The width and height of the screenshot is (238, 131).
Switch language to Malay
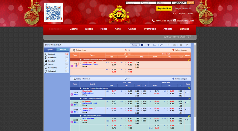[x=190, y=13]
